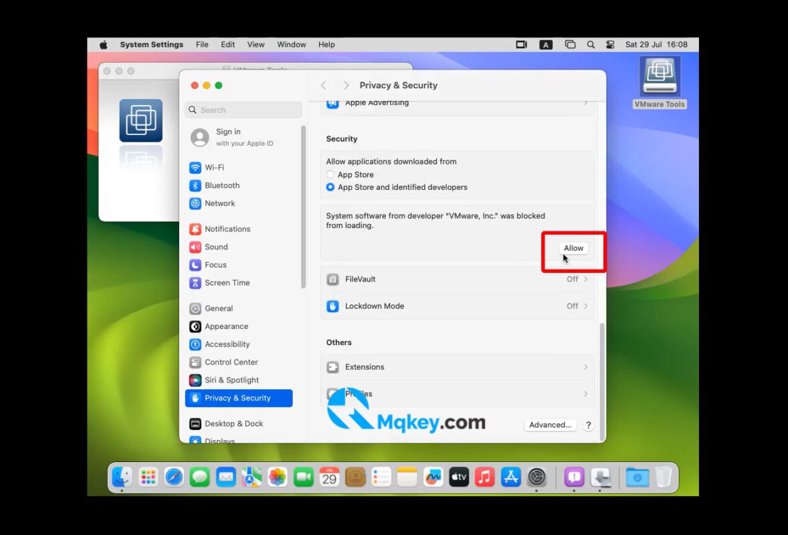788x535 pixels.
Task: Go back with the back arrow
Action: (324, 86)
